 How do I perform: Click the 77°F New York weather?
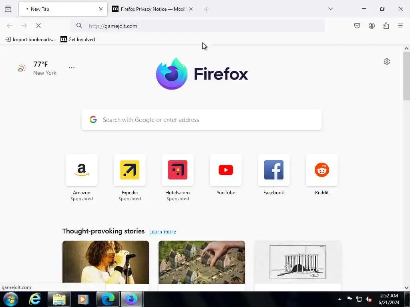click(37, 68)
